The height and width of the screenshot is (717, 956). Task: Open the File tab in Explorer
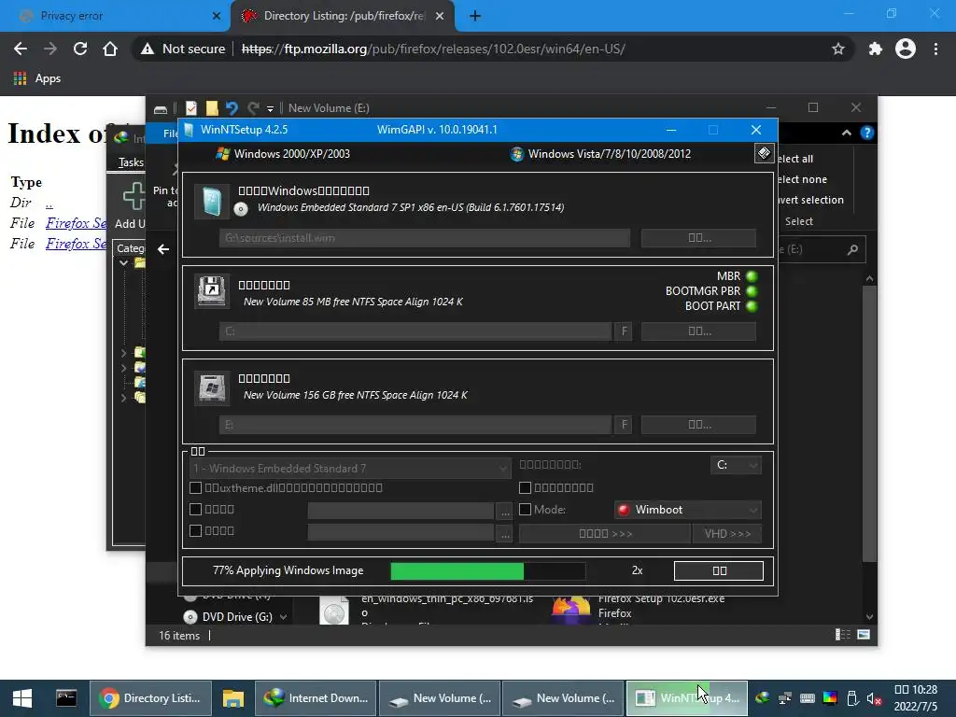pos(170,133)
